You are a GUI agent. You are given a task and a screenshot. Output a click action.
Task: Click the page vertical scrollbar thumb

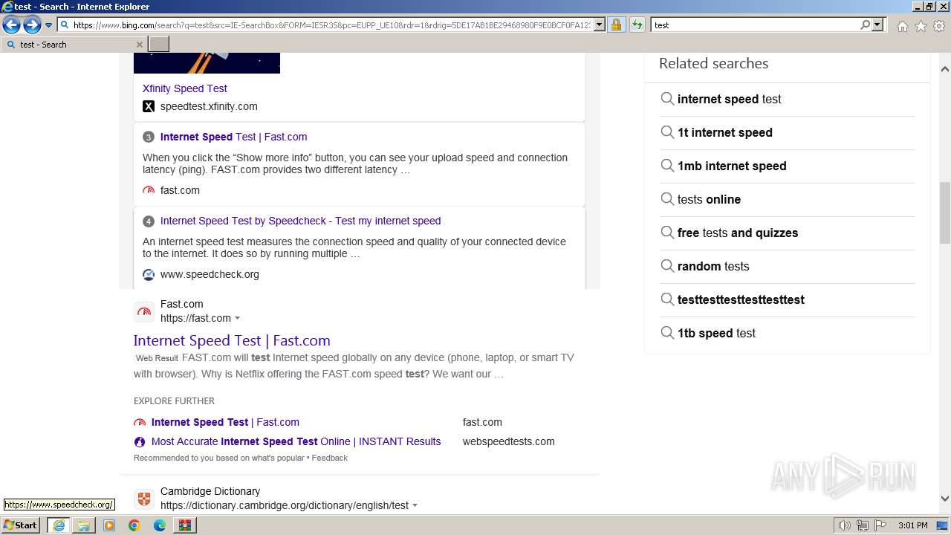click(x=945, y=213)
